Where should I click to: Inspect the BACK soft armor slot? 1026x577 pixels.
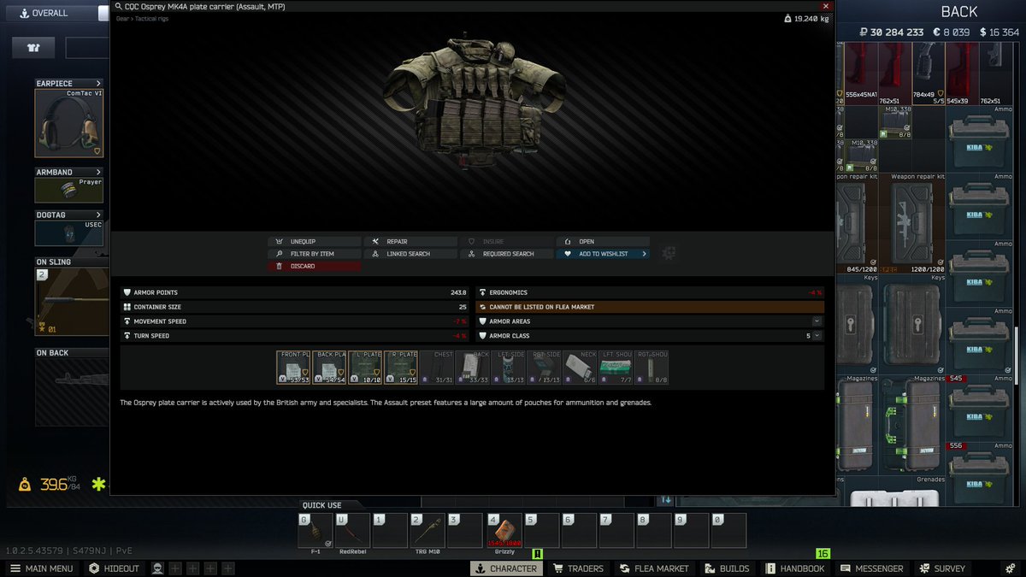point(473,367)
